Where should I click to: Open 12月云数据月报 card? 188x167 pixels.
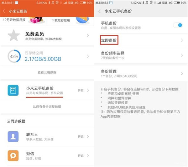click(x=23, y=21)
